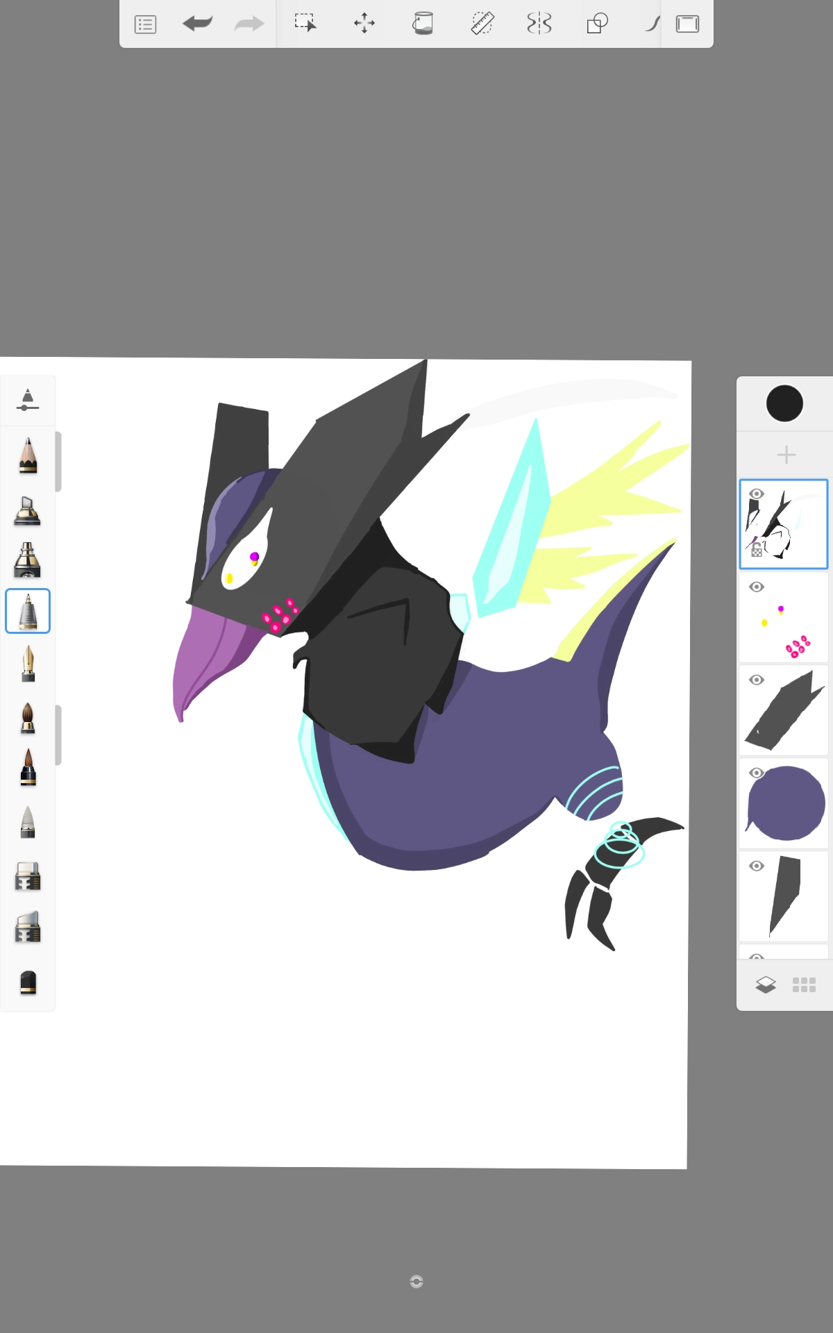This screenshot has height=1333, width=833.
Task: Tap the lower brush palette scroll handle
Action: click(58, 735)
